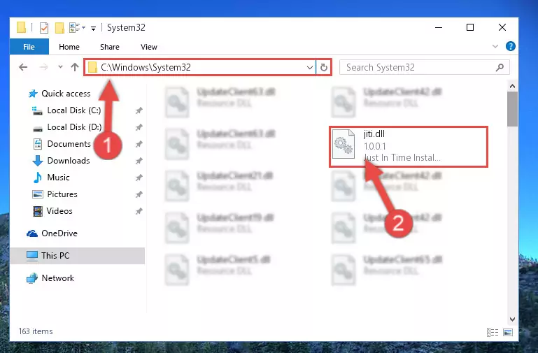This screenshot has height=353, width=538.
Task: Click the address bar path C:\Windows\System32
Action: (146, 67)
